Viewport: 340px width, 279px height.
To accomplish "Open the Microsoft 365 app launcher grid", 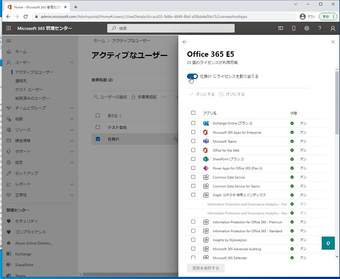I will coord(8,28).
